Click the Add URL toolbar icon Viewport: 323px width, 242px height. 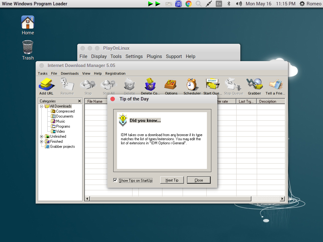[46, 84]
